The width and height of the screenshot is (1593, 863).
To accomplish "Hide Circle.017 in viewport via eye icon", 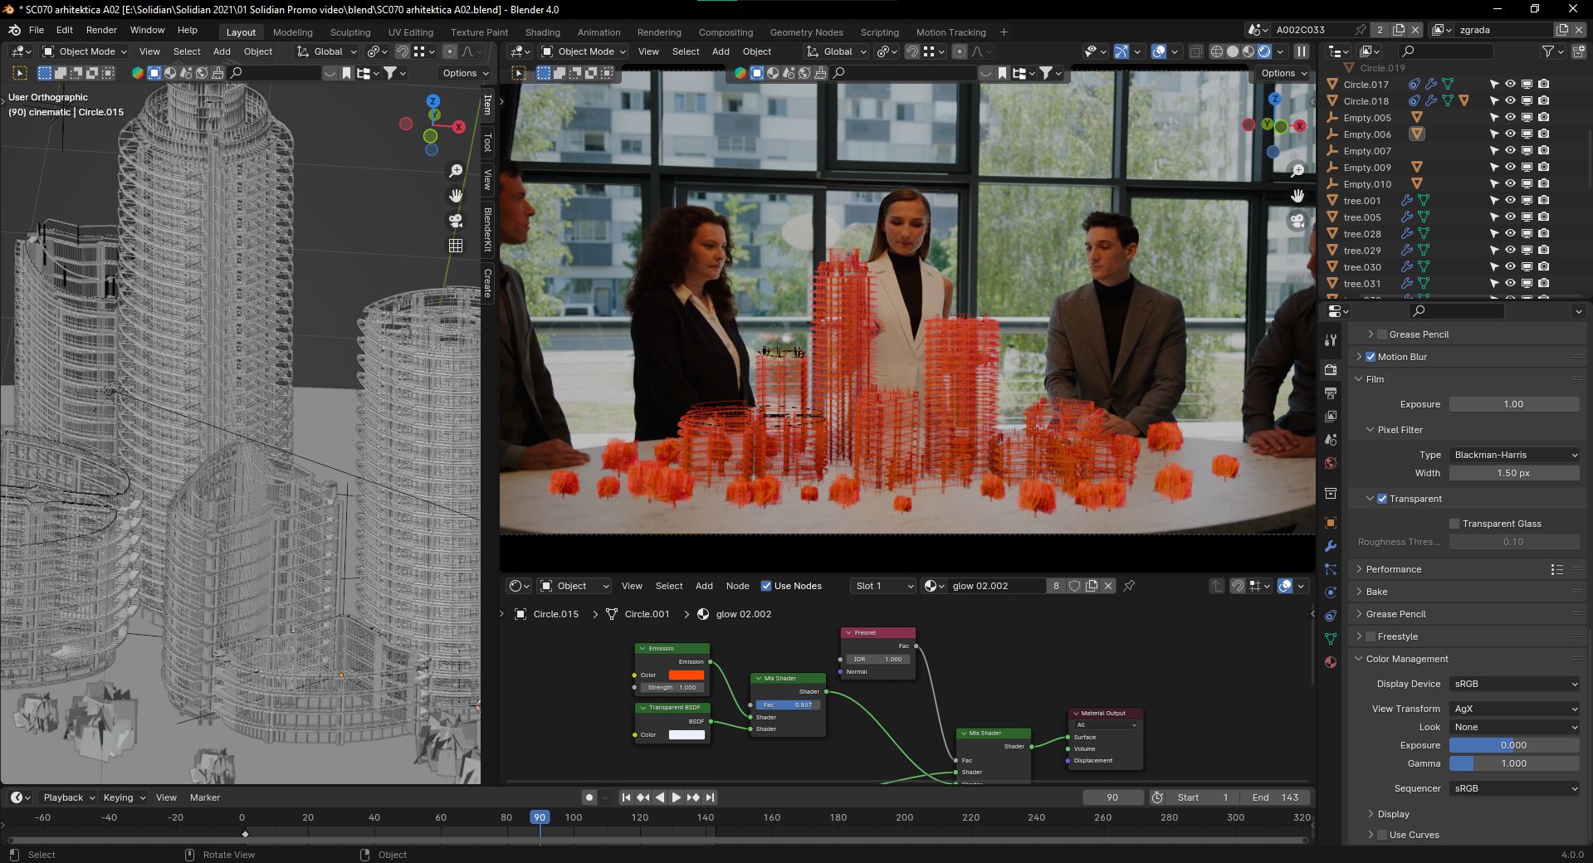I will (x=1510, y=84).
